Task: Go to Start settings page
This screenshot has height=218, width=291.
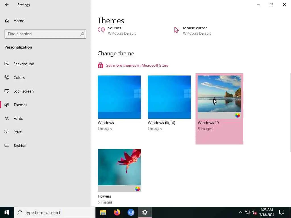Action: click(x=45, y=132)
